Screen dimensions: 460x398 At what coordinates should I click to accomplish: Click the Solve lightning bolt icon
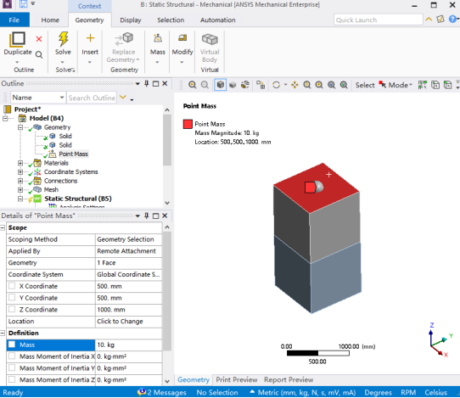click(x=63, y=39)
